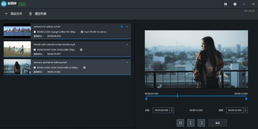This screenshot has height=129, width=258.
Task: Select file name welcome to sydney cut.avi
Action: 47,27
